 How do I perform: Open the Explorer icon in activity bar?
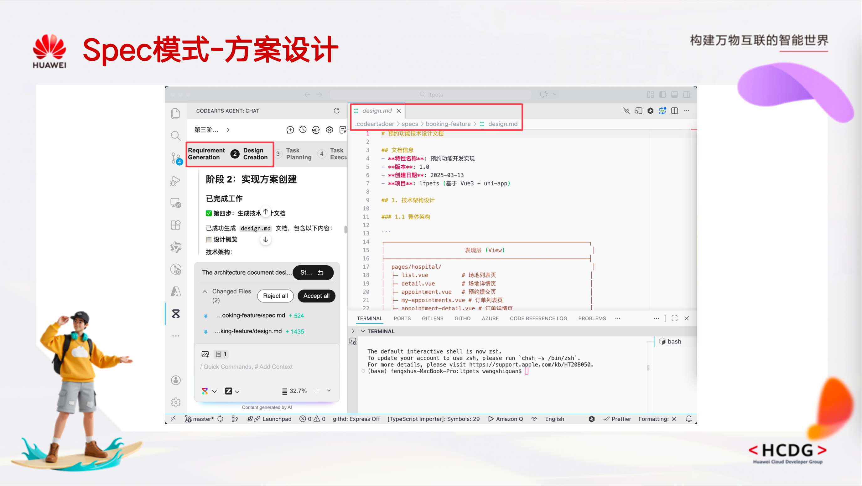point(176,114)
